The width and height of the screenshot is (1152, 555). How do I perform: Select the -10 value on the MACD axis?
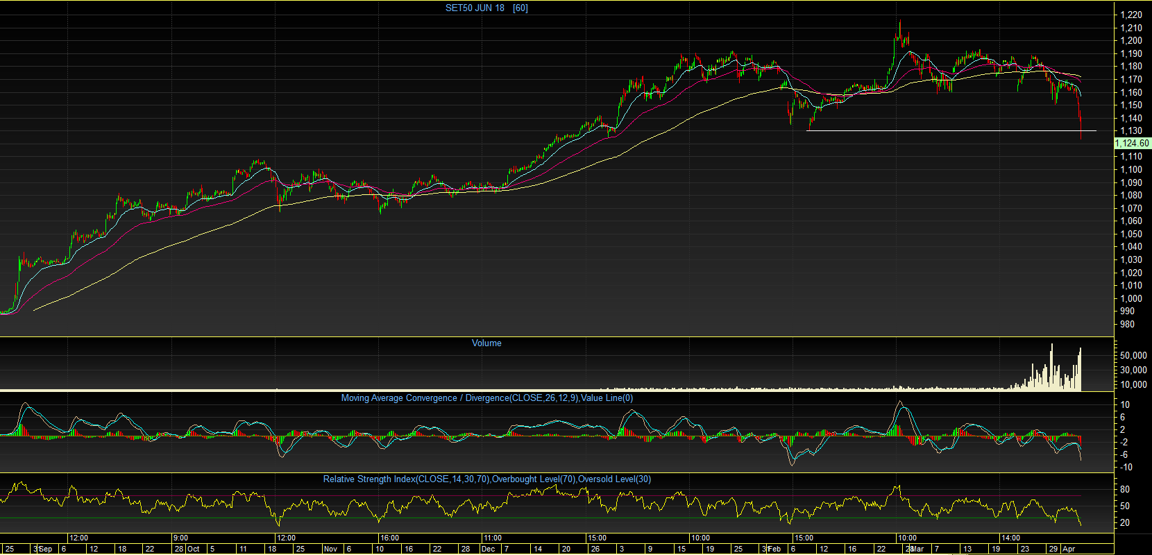[1126, 468]
